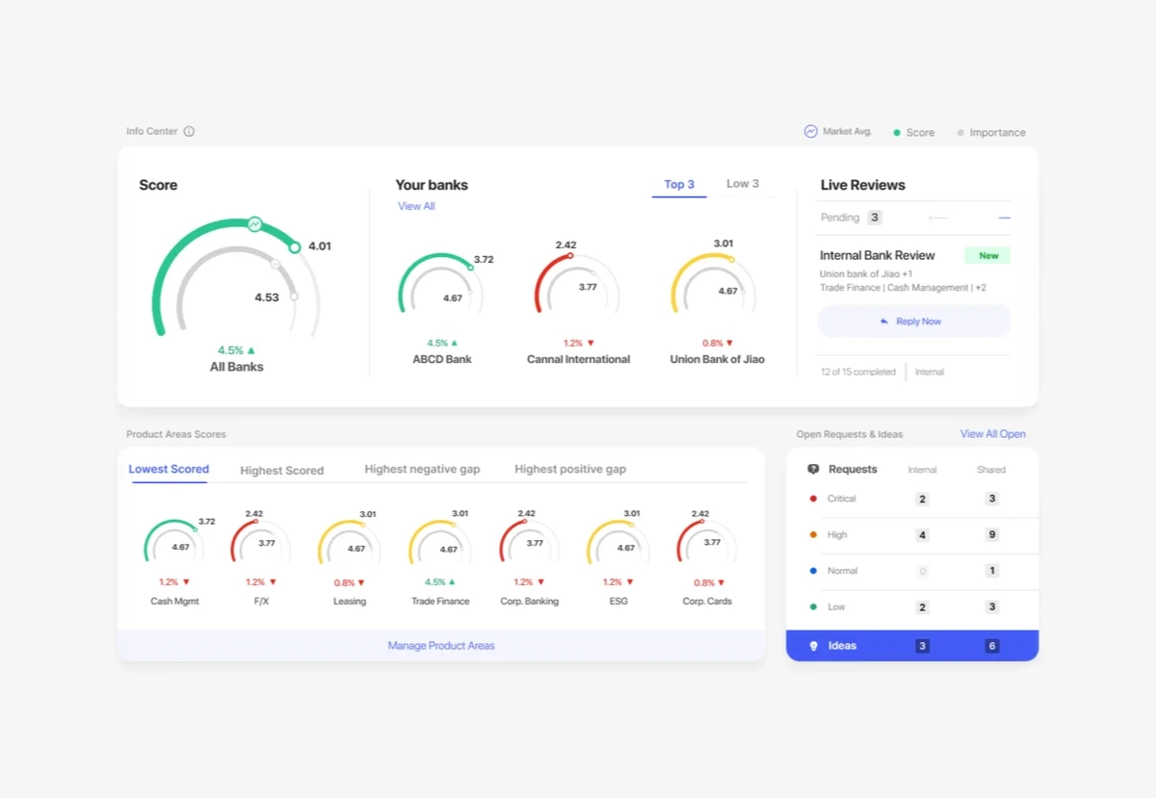The width and height of the screenshot is (1156, 798).
Task: Click the Pending review progress bar
Action: pos(939,218)
